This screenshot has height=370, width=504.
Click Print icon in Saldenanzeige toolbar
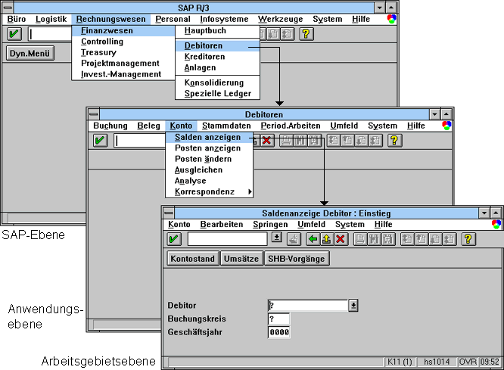[x=360, y=239]
